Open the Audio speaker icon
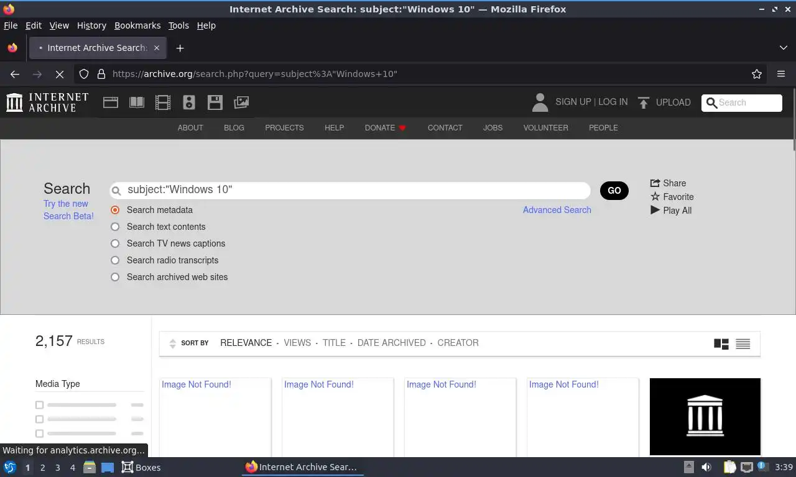796x477 pixels. point(189,102)
